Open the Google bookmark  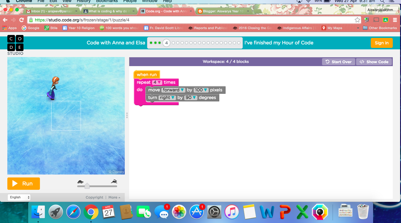tap(31, 28)
